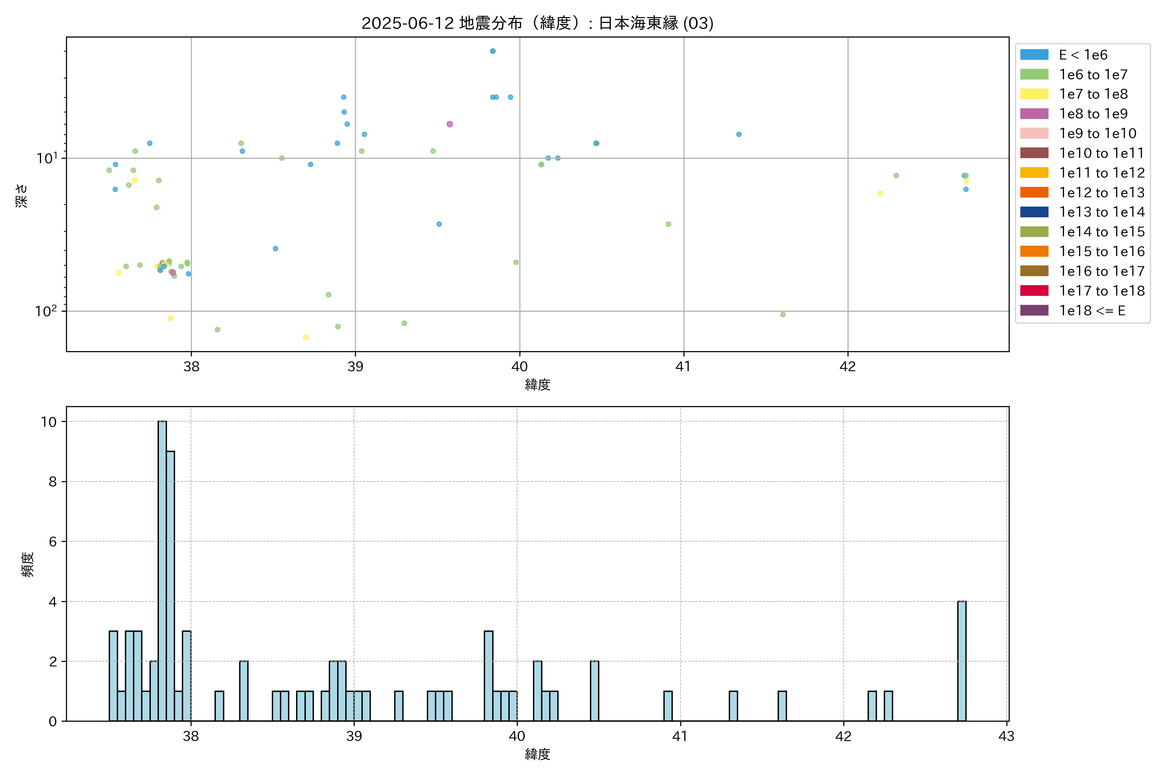Click the blue E < 1e6 legend swatch
This screenshot has width=1165, height=776.
click(1034, 55)
